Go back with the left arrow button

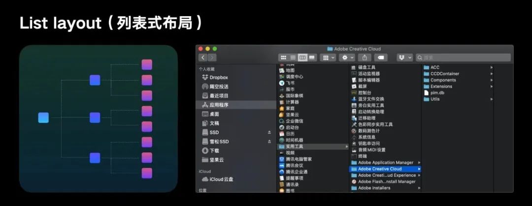click(202, 58)
